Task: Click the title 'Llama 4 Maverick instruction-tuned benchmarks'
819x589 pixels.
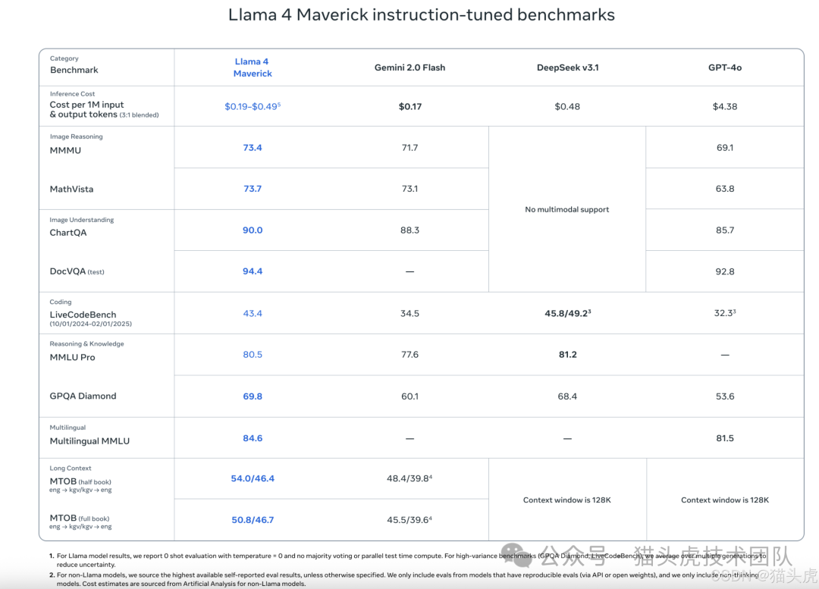Action: click(421, 15)
